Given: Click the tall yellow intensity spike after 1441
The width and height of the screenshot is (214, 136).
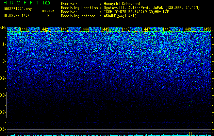Looking at the screenshot, I should [x=37, y=133].
